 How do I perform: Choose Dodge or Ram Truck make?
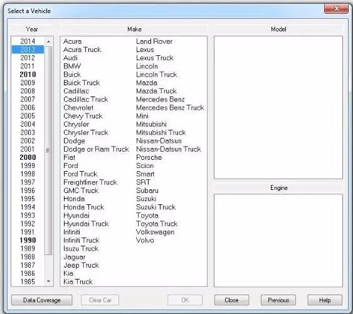96,149
